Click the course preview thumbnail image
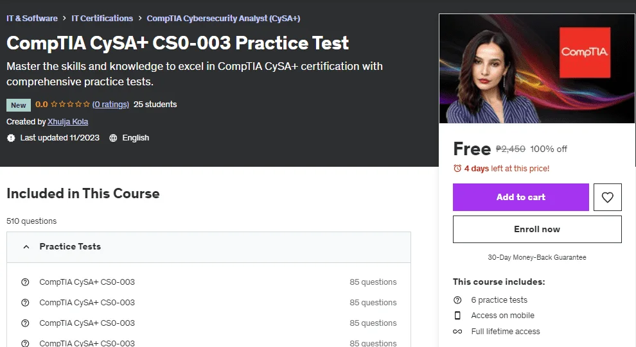 (x=536, y=69)
